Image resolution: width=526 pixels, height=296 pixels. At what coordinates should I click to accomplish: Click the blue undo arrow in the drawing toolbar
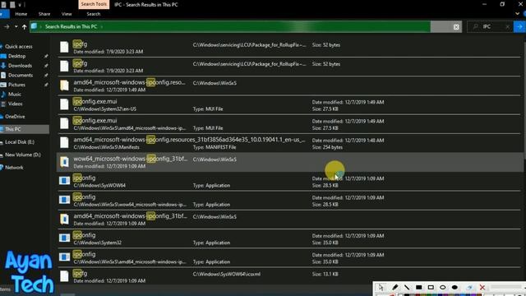[x=469, y=287]
